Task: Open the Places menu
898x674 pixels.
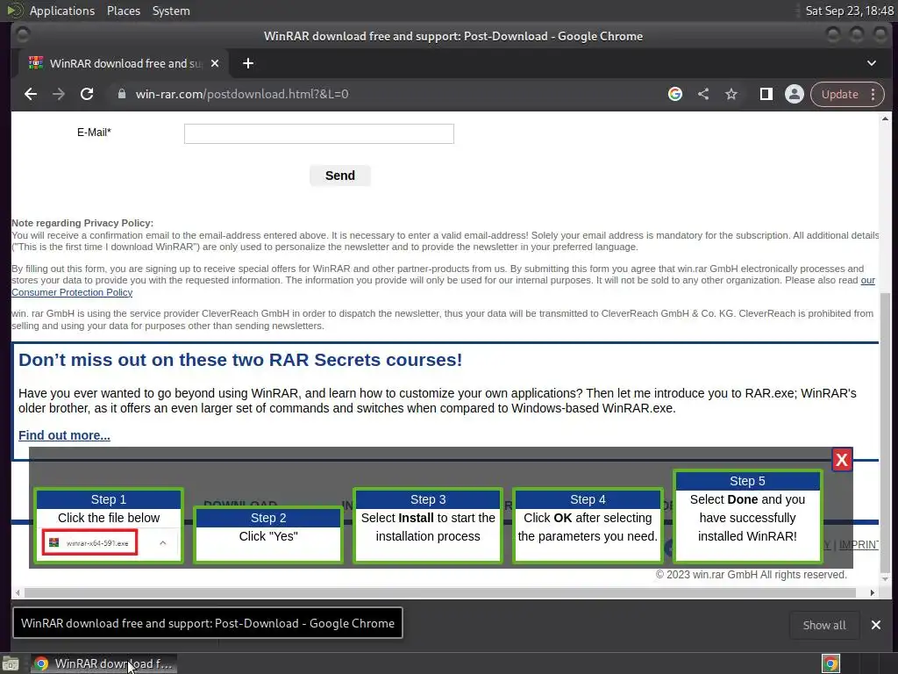Action: [x=123, y=11]
